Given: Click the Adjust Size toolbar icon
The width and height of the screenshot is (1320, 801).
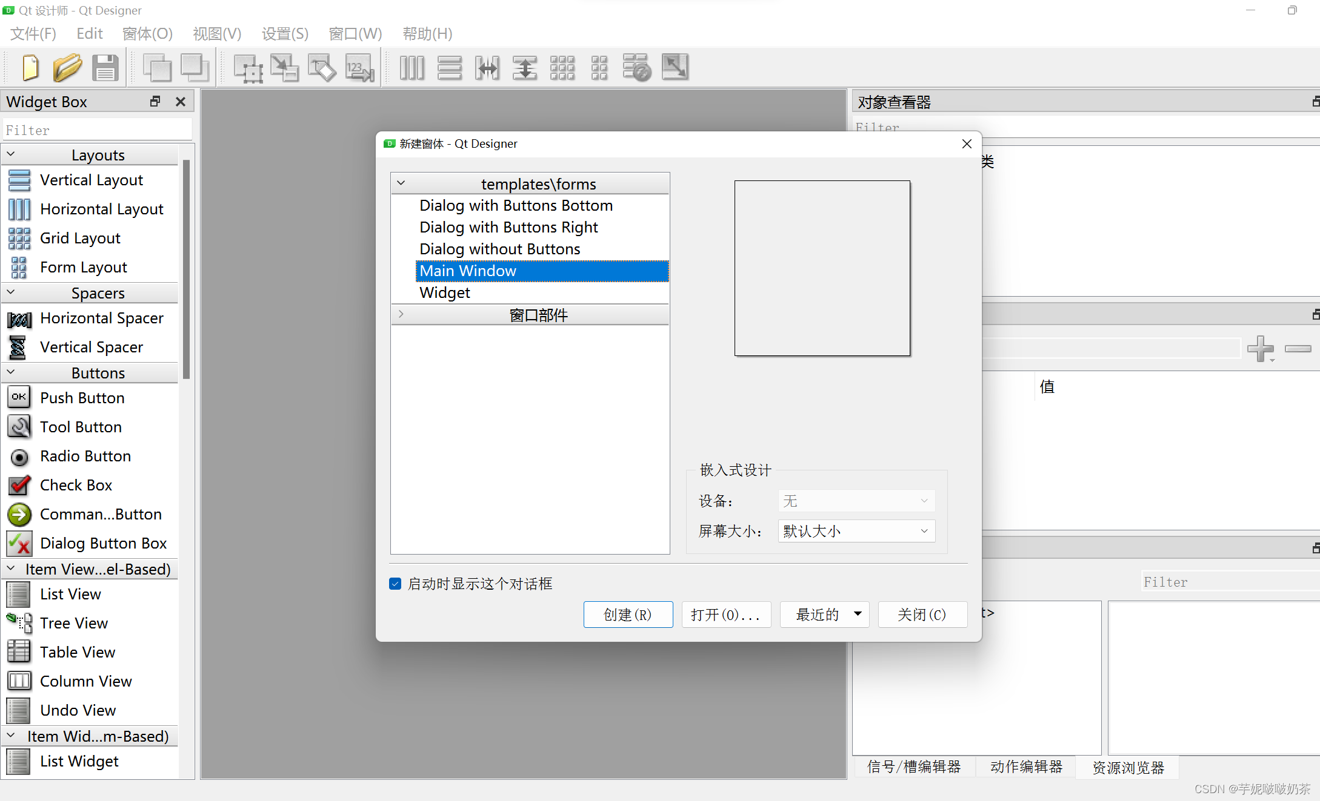Looking at the screenshot, I should (675, 67).
